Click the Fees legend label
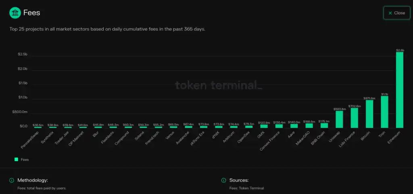Image resolution: width=413 pixels, height=194 pixels. coord(25,160)
